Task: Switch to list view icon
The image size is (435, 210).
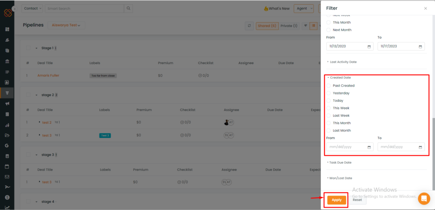Action: (314, 26)
